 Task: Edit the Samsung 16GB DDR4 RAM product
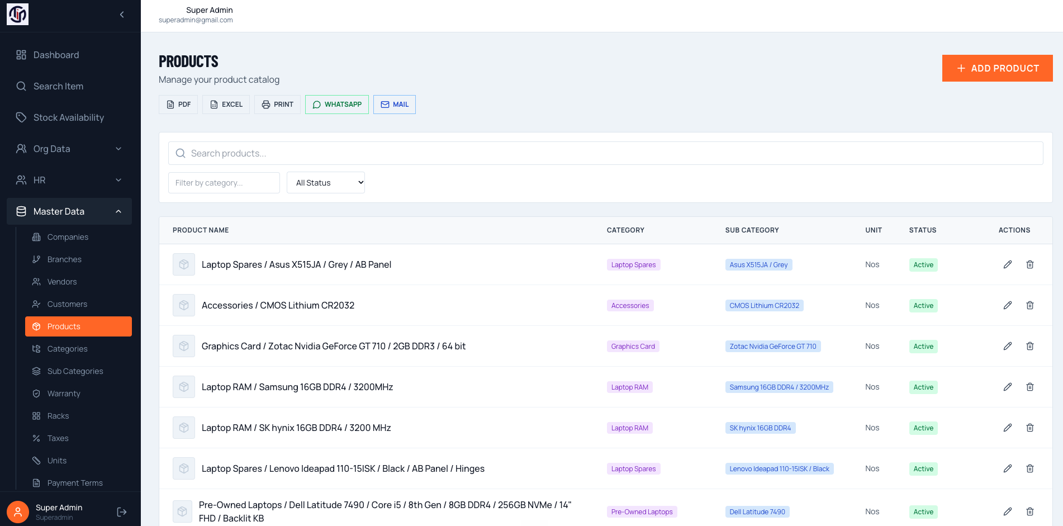1008,387
